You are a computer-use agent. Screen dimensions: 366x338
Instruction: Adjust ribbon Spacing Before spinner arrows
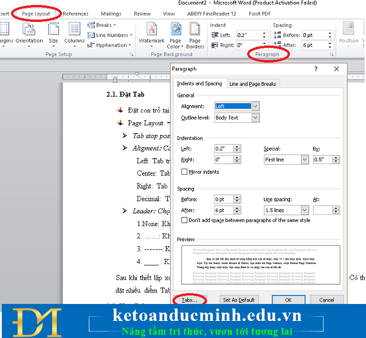330,35
